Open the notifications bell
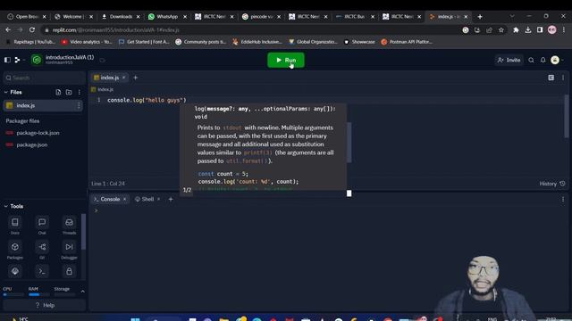Viewport: 572px width, 321px height. coord(543,60)
